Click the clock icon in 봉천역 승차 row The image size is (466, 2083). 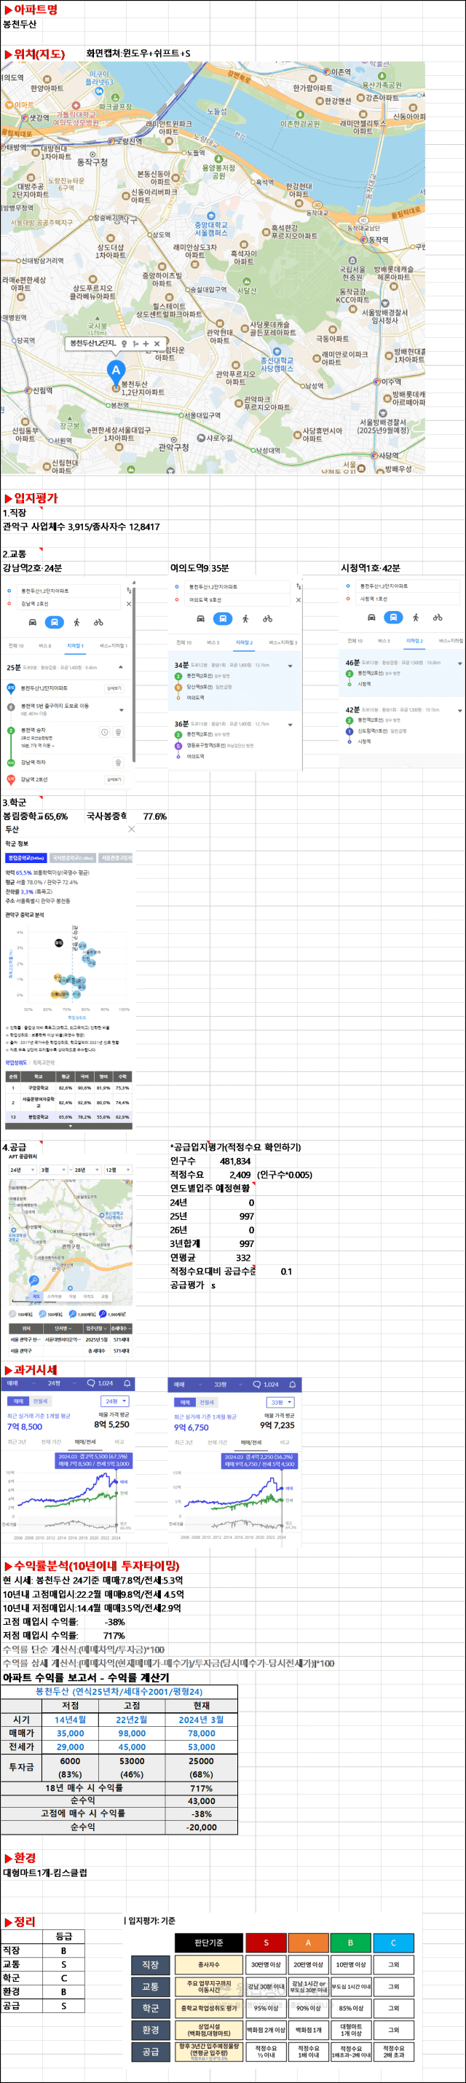(104, 732)
